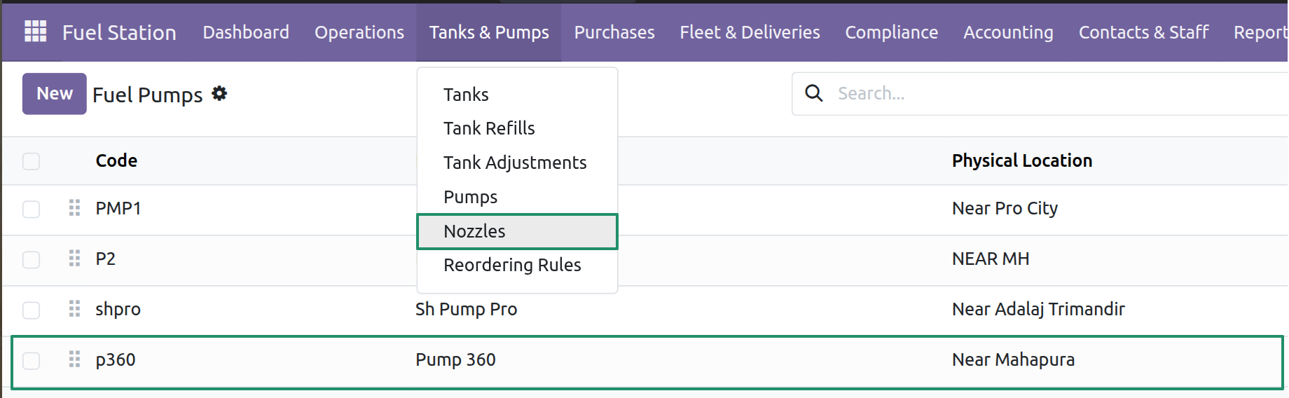The width and height of the screenshot is (1289, 398).
Task: Grab the drag handle for shpro row
Action: tap(74, 309)
